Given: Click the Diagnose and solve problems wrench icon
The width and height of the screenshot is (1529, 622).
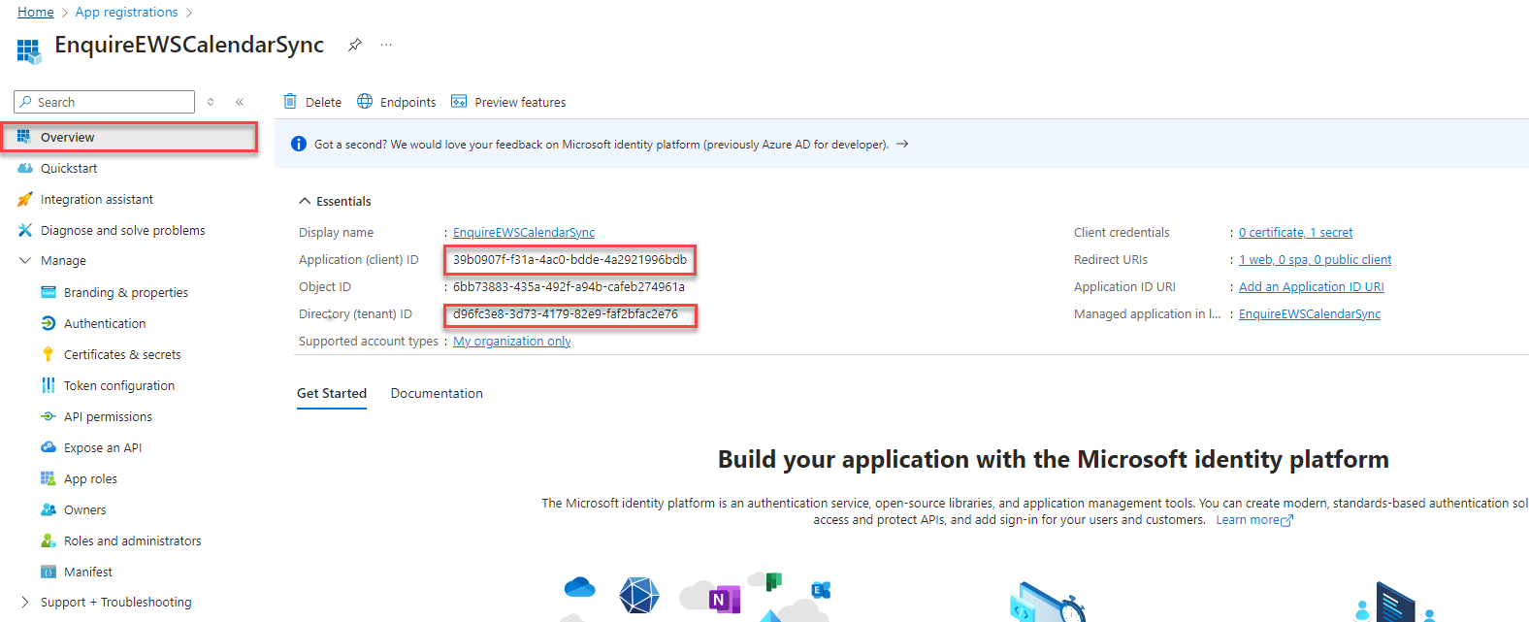Looking at the screenshot, I should tap(25, 230).
